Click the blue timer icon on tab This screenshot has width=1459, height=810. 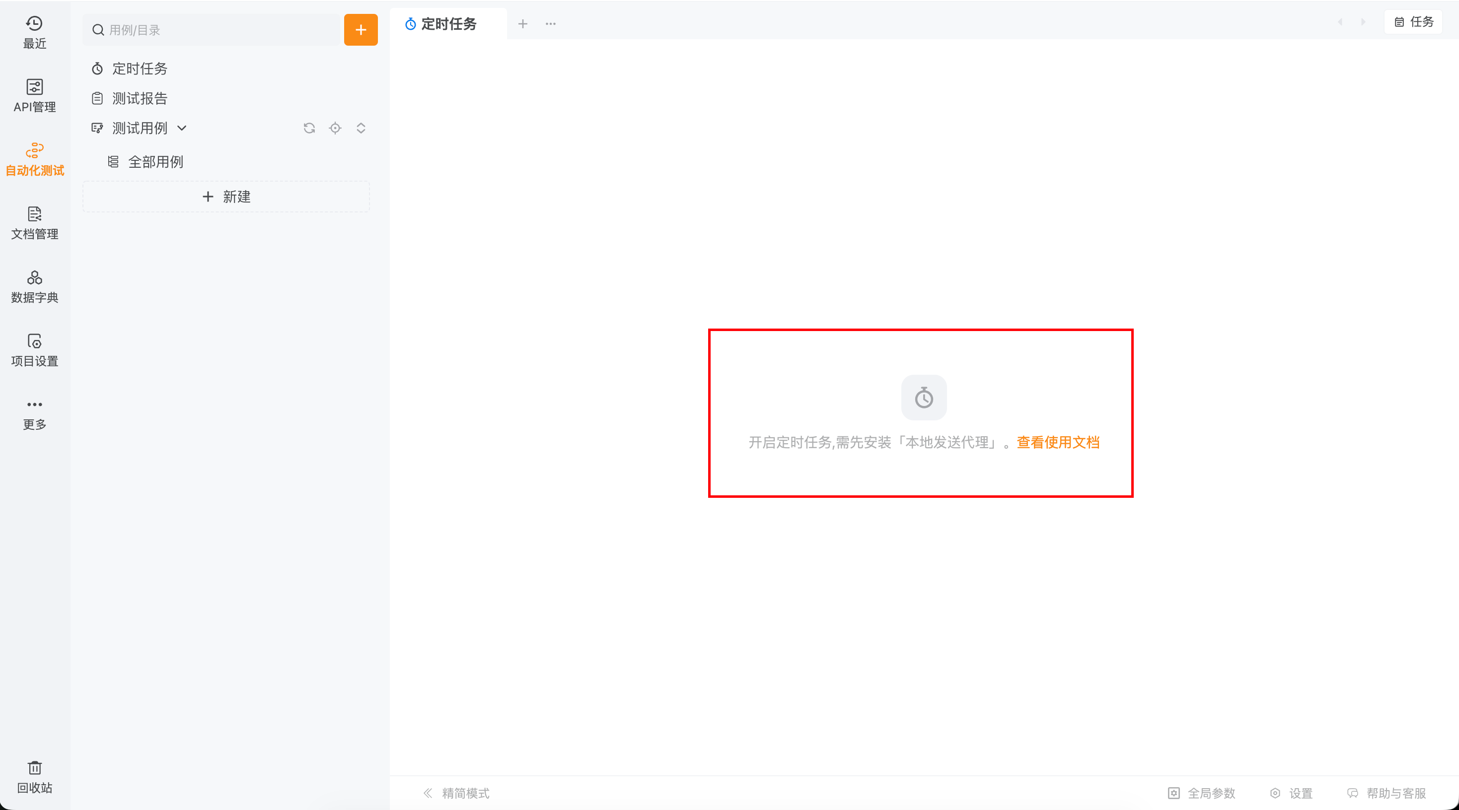pyautogui.click(x=411, y=24)
